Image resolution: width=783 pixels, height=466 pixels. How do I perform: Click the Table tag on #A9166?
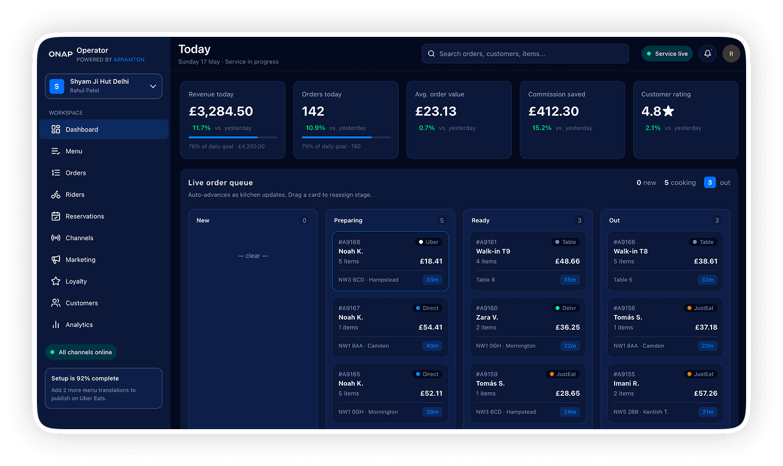[704, 242]
